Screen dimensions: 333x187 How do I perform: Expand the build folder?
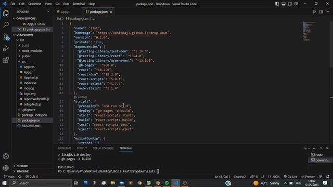coord(25,45)
